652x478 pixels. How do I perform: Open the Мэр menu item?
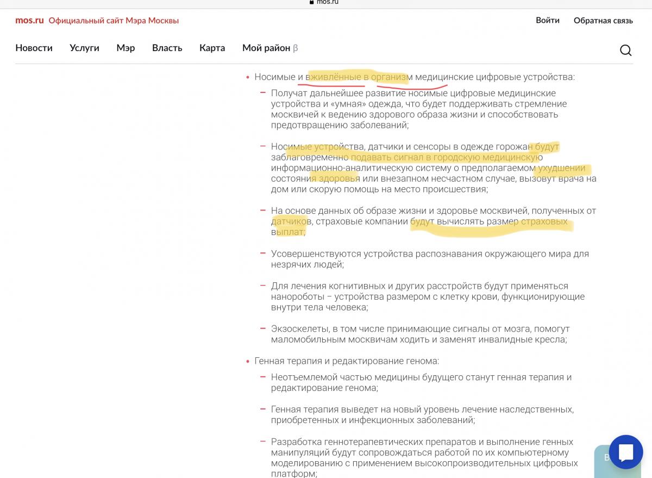click(x=126, y=48)
